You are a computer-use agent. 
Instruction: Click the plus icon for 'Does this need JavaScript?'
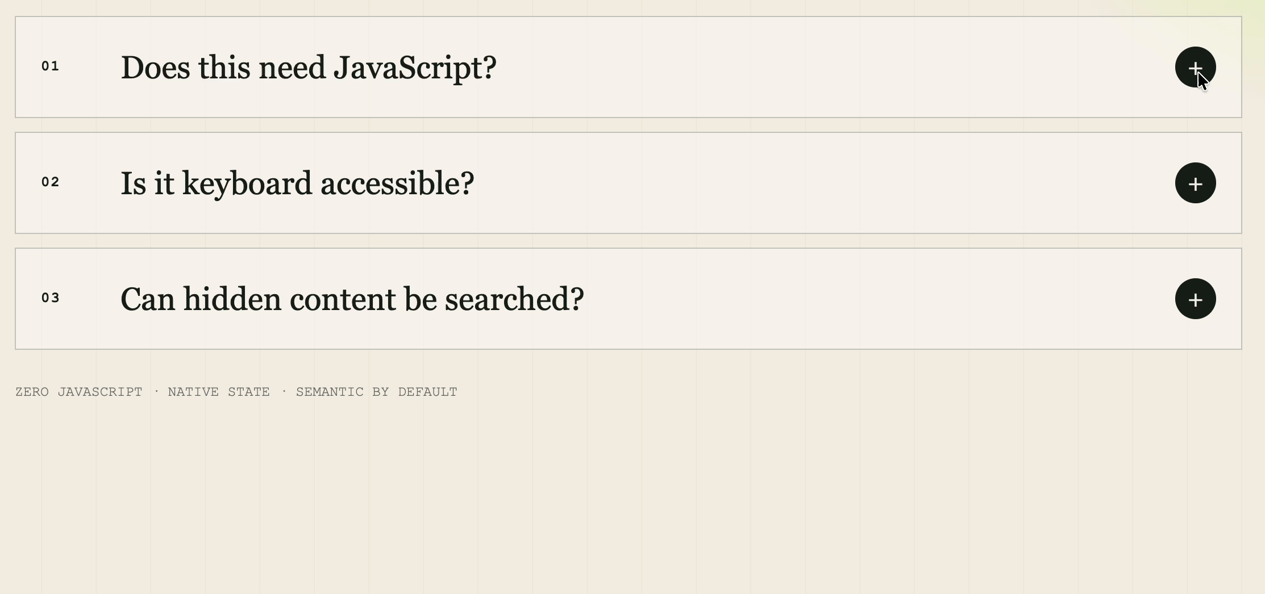click(1195, 67)
